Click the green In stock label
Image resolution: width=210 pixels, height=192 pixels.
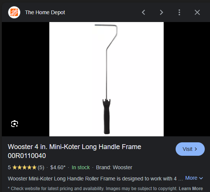pos(81,167)
